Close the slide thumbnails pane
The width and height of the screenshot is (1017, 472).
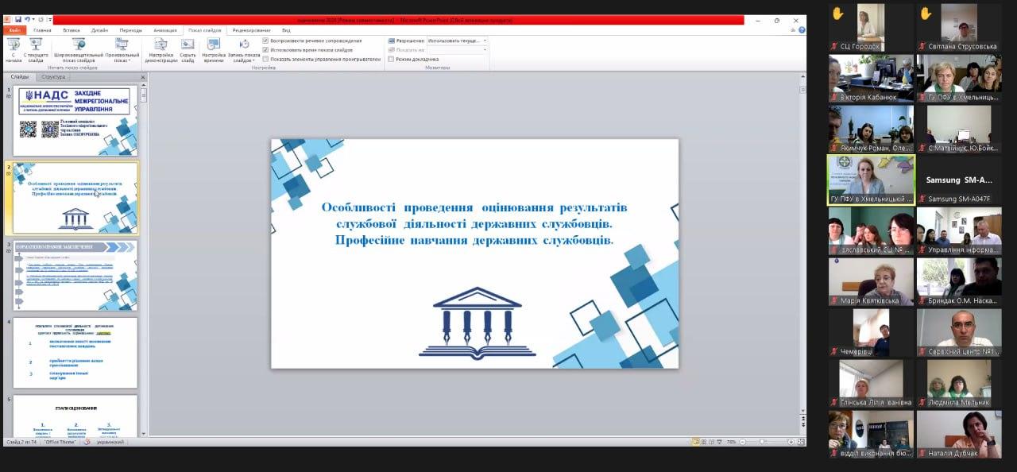coord(143,77)
